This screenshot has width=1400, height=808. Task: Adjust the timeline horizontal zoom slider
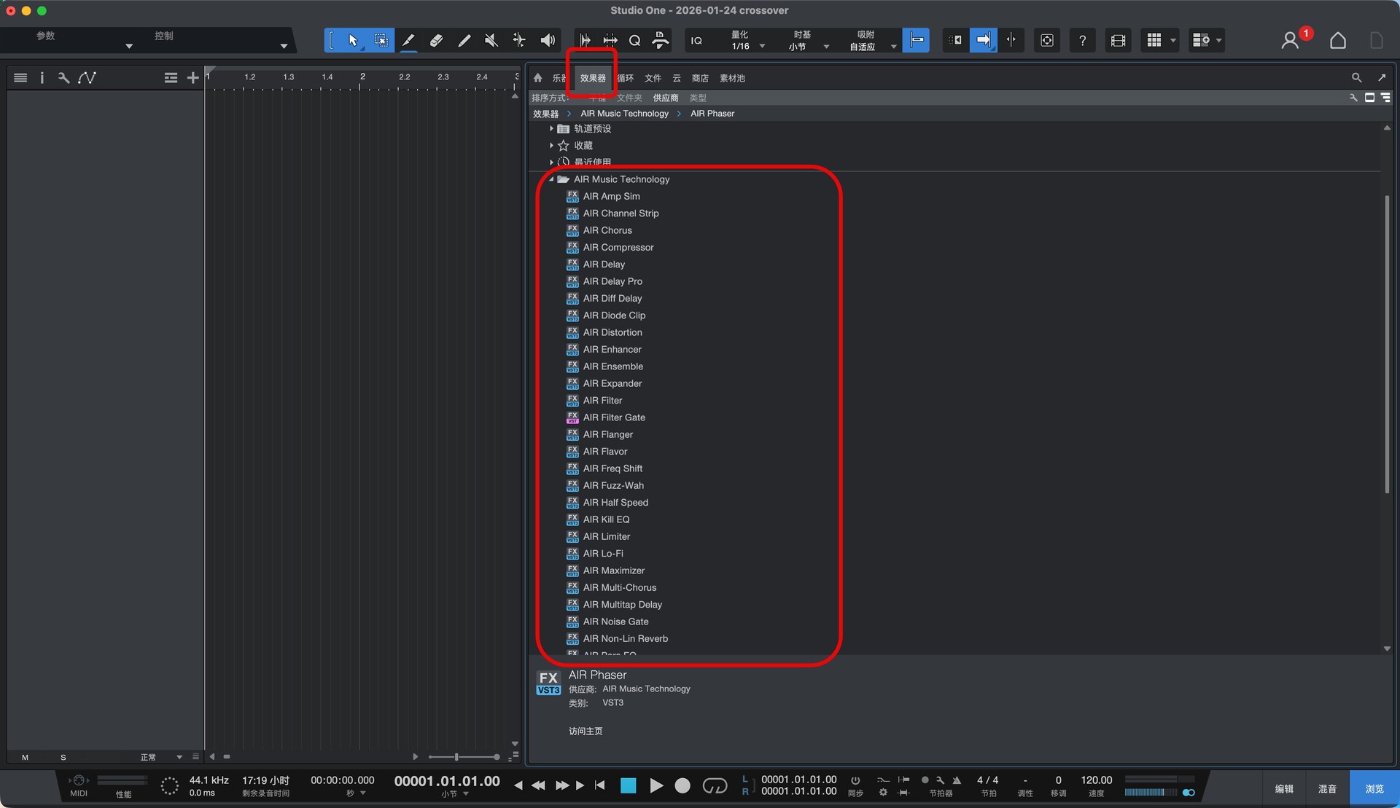(x=456, y=757)
